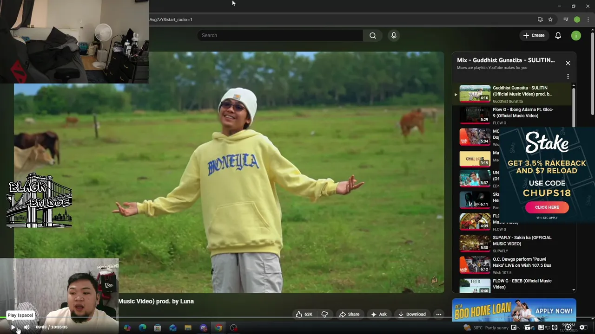Open Mix playlist three-dot options
The height and width of the screenshot is (334, 595).
[x=568, y=77]
